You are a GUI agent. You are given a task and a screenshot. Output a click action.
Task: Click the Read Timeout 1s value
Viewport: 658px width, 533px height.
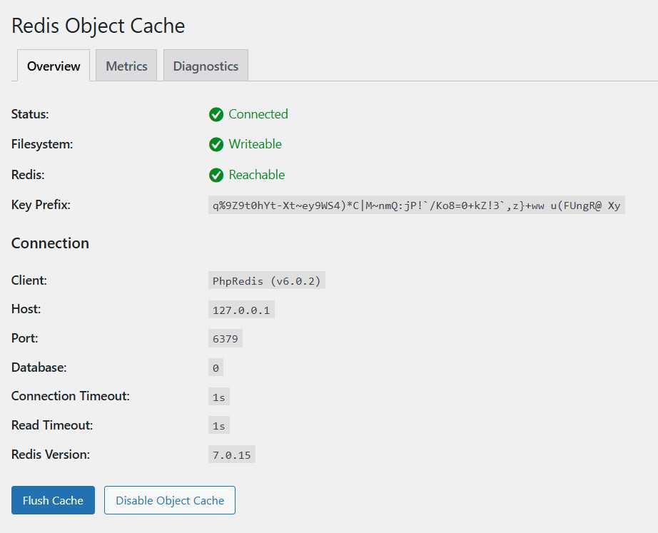(x=218, y=425)
